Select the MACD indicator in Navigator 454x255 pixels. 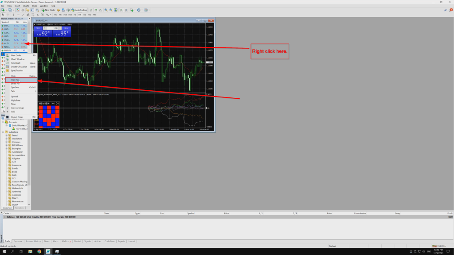pyautogui.click(x=14, y=198)
